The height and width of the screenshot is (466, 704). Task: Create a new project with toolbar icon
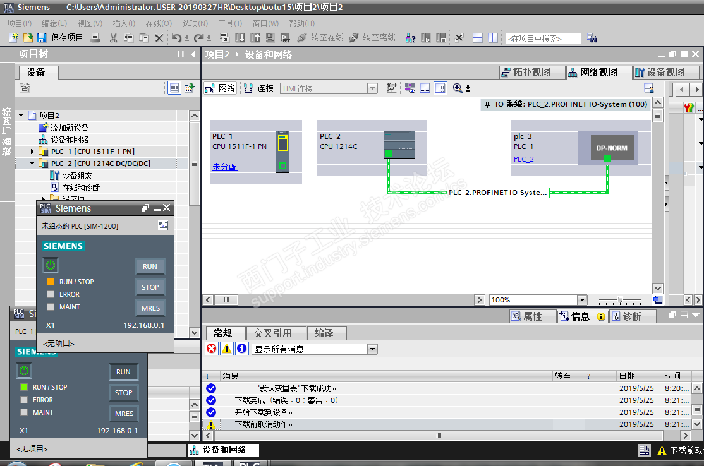[x=13, y=38]
